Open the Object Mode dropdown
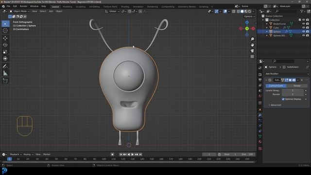 [19, 11]
